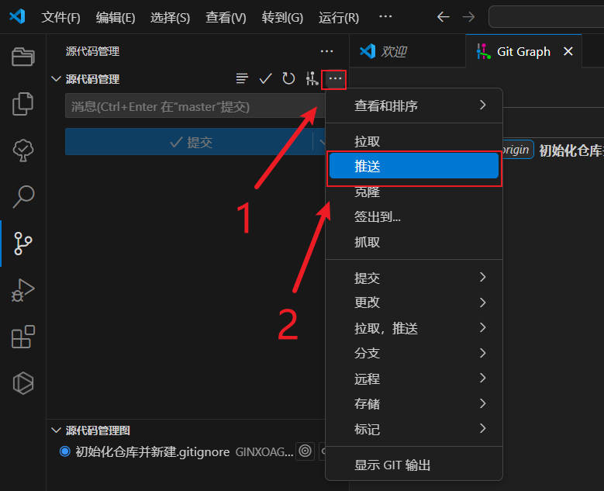Open the Search view magnifier icon

[23, 196]
